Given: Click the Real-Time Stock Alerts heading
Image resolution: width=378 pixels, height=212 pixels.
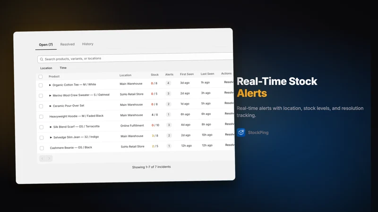Looking at the screenshot, I should 277,87.
